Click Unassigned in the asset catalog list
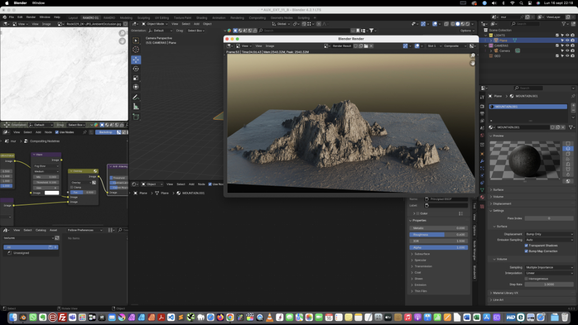 coord(21,253)
